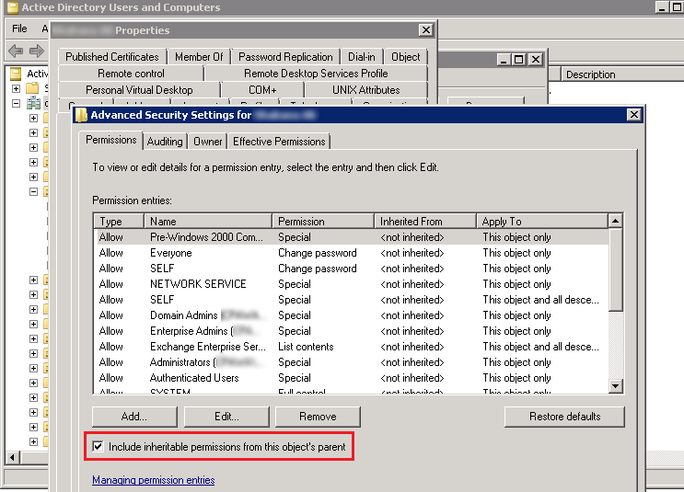The image size is (684, 492).
Task: Open the File menu
Action: pos(19,29)
